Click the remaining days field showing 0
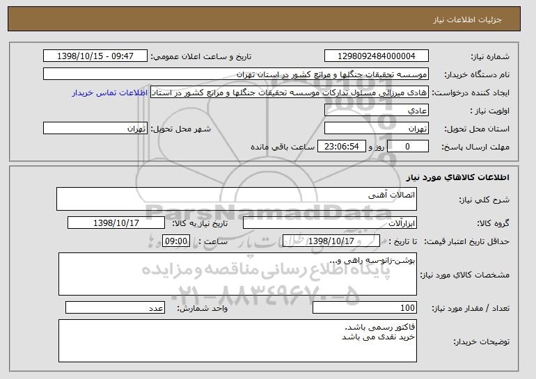 pos(407,147)
